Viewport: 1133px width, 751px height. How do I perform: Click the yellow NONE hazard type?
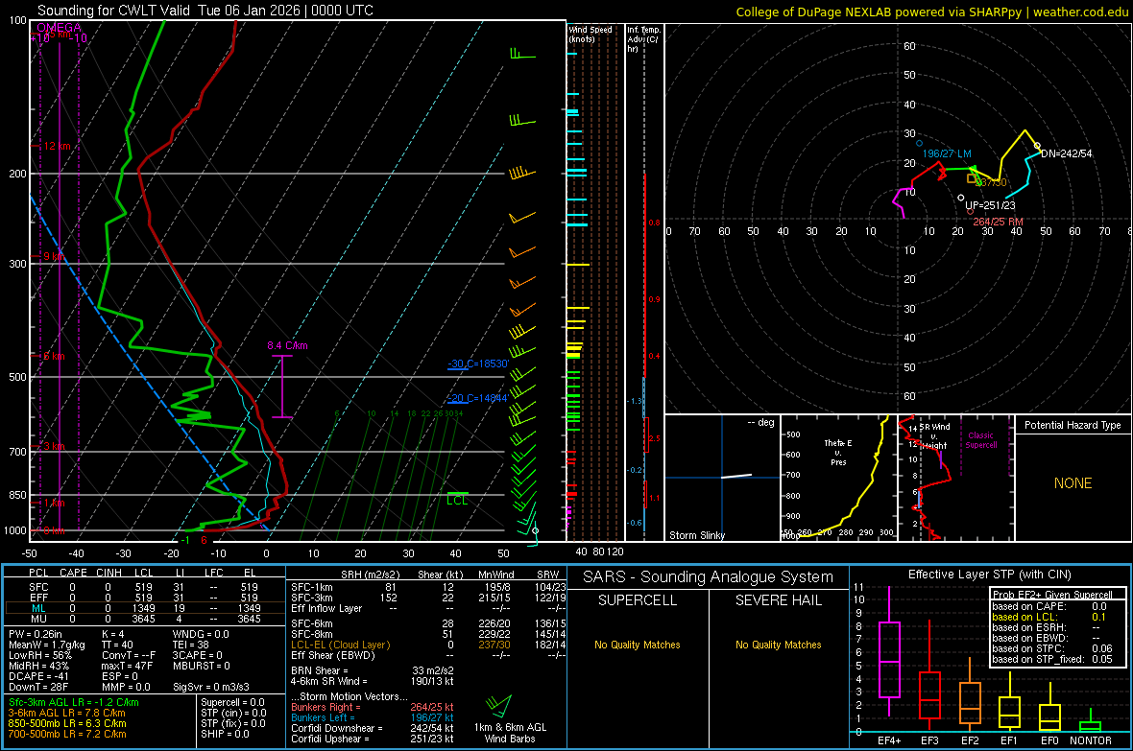tap(1073, 483)
